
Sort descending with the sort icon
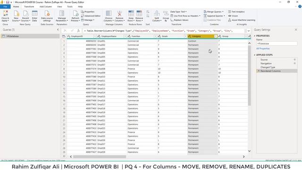coord(148,16)
